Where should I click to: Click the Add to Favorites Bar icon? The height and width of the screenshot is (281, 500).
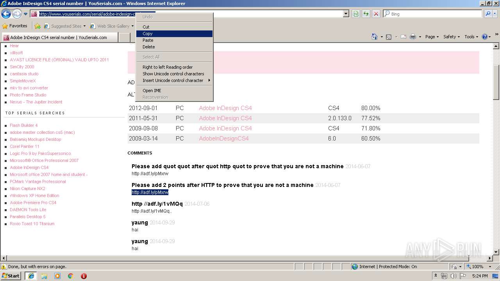(37, 26)
